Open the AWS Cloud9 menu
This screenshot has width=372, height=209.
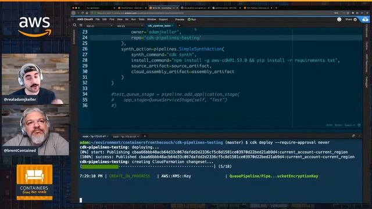click(x=85, y=19)
